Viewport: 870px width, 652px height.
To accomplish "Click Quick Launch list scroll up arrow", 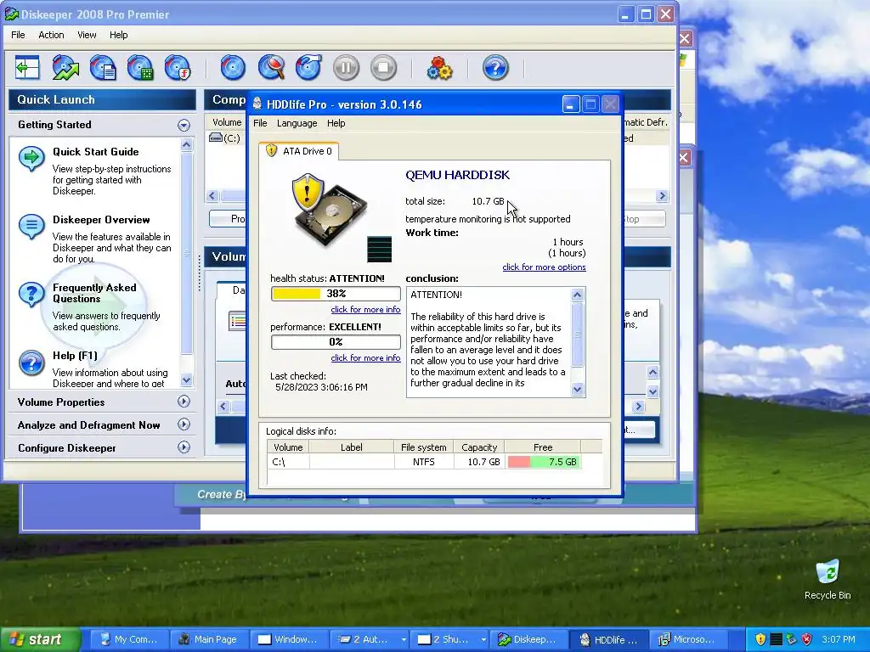I will coord(186,145).
